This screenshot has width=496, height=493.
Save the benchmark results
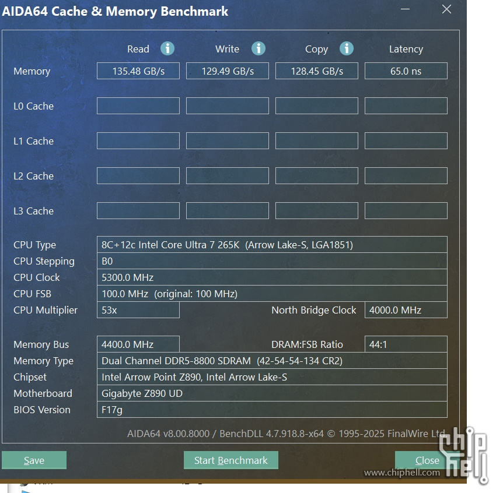[x=34, y=460]
